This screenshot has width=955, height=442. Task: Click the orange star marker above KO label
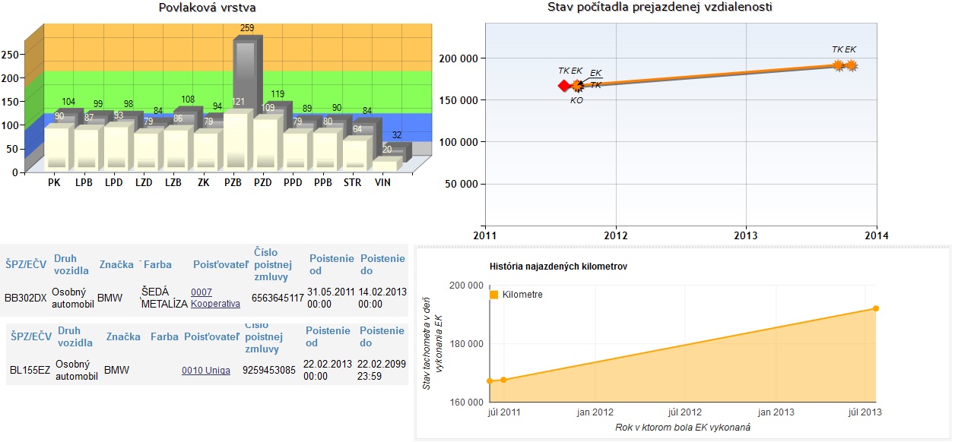coord(578,86)
